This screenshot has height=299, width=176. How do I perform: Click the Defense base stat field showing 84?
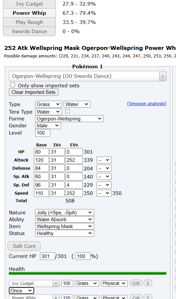[x=41, y=168]
